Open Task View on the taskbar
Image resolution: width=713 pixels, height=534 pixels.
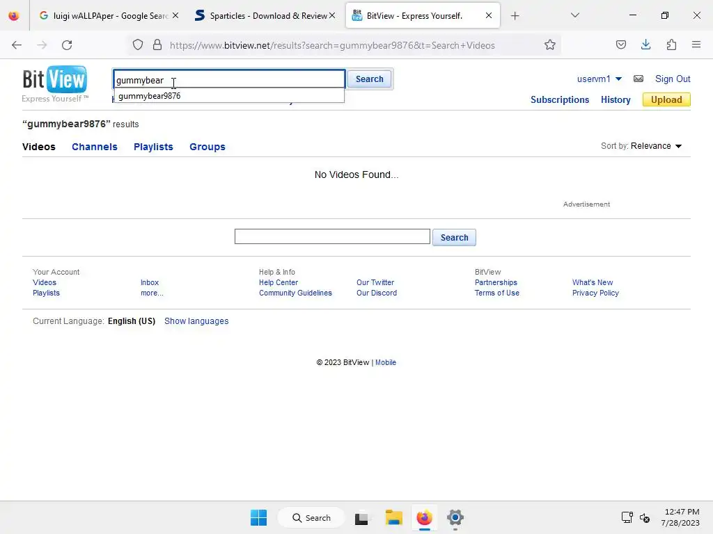tap(361, 517)
